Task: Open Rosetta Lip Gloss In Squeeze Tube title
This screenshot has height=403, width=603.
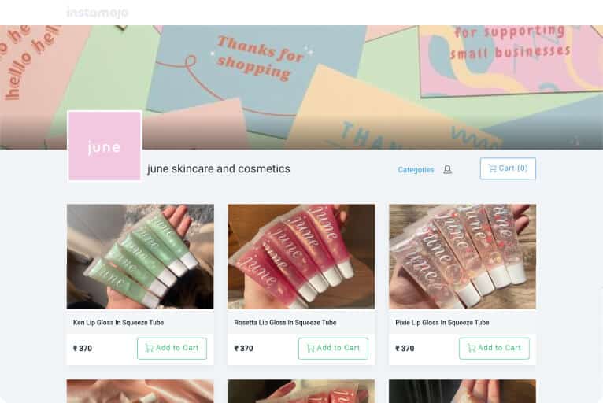Action: [285, 322]
